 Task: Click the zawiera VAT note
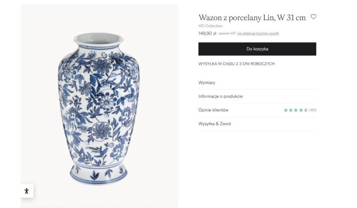click(227, 33)
